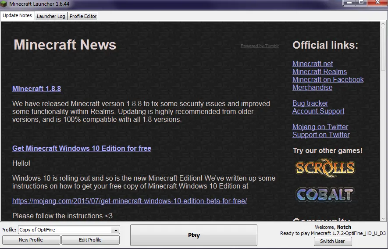Open the Minecraft Realms link
The width and height of the screenshot is (388, 249).
[320, 71]
